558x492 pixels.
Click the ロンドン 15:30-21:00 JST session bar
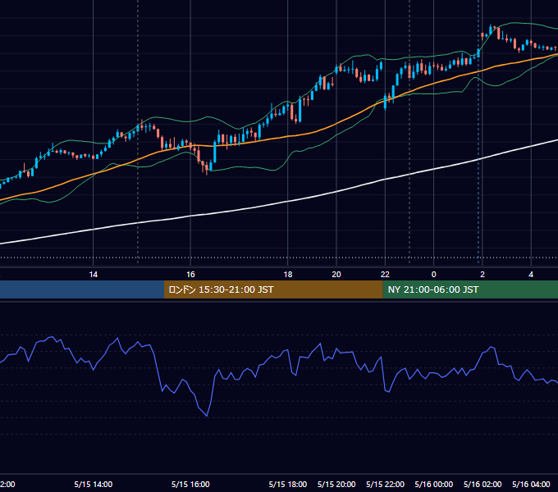point(273,289)
